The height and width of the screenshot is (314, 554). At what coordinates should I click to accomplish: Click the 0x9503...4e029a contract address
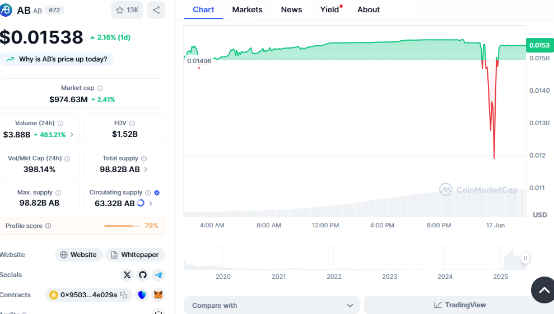point(89,295)
